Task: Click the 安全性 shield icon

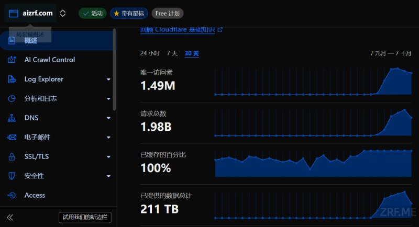Action: [12, 176]
